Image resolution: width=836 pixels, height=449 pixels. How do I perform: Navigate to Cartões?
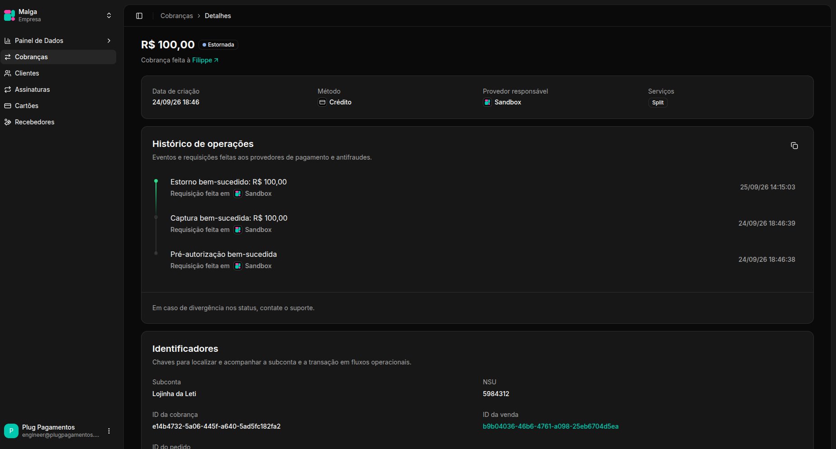pyautogui.click(x=58, y=106)
